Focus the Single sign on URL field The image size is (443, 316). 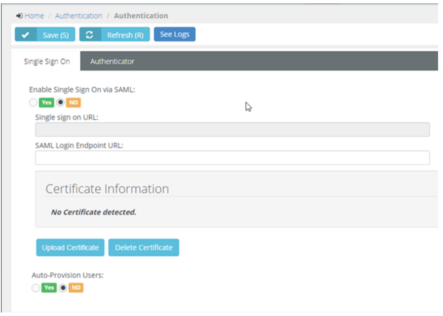click(232, 130)
